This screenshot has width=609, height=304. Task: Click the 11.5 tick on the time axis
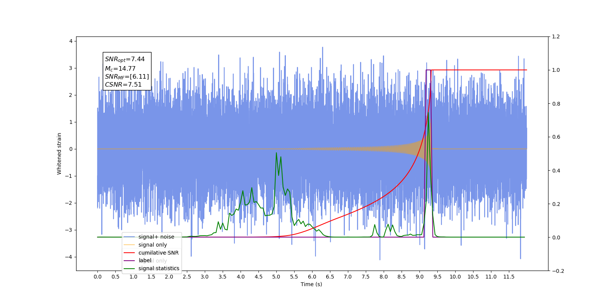coord(509,277)
